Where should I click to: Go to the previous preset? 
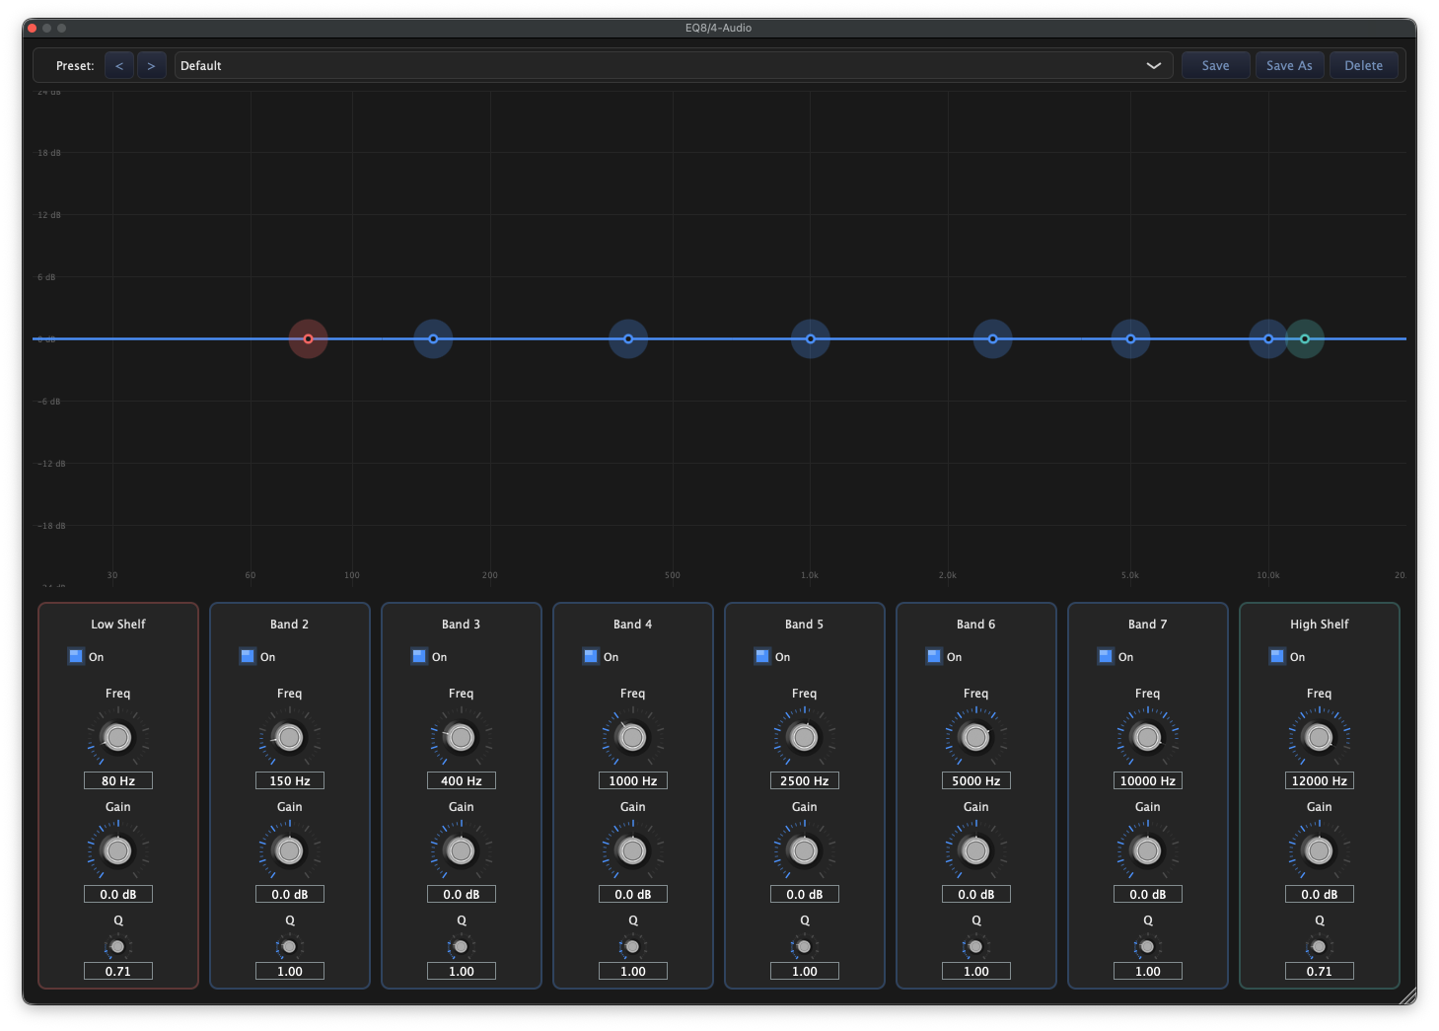pos(118,65)
